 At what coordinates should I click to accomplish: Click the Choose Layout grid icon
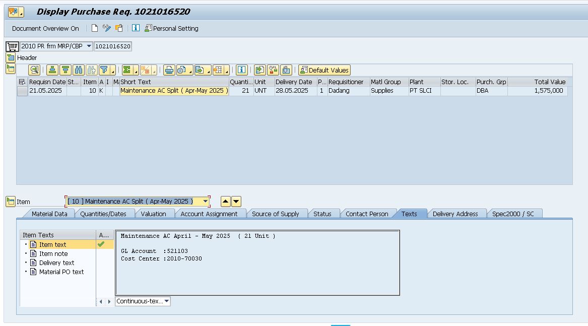click(218, 70)
